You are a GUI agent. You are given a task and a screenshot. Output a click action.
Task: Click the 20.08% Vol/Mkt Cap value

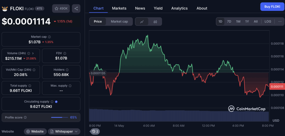21,75
